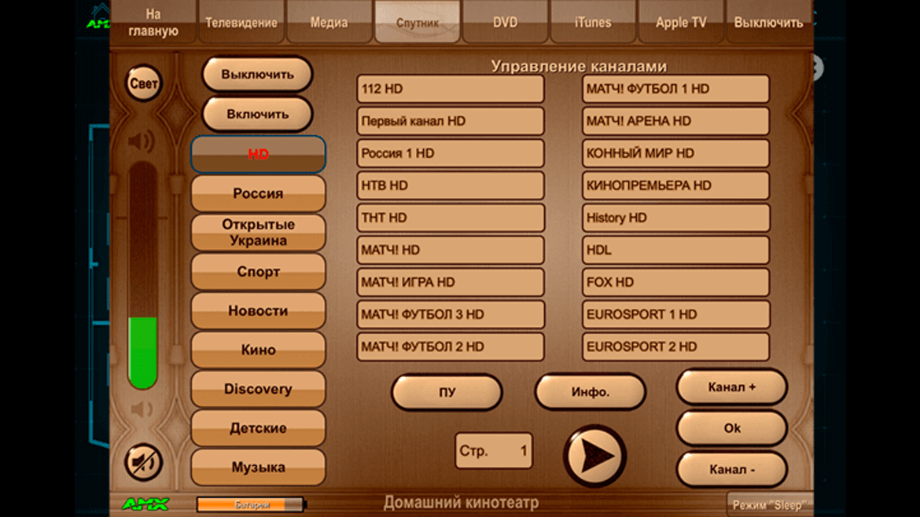This screenshot has height=517, width=920.
Task: Select the History HD channel
Action: point(675,218)
